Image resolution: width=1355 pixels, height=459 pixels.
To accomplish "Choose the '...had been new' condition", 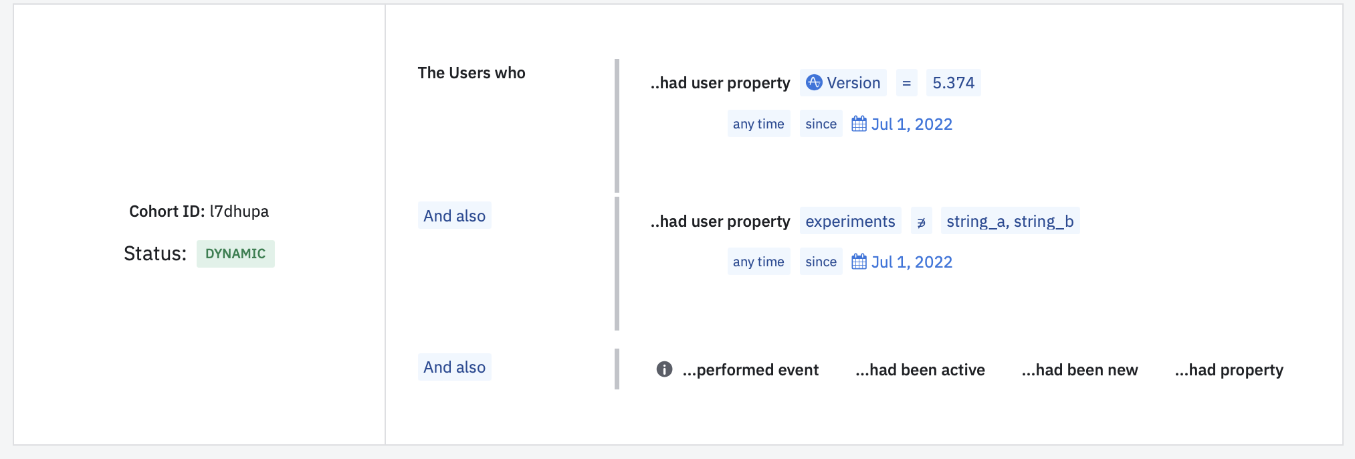I will tap(1079, 370).
